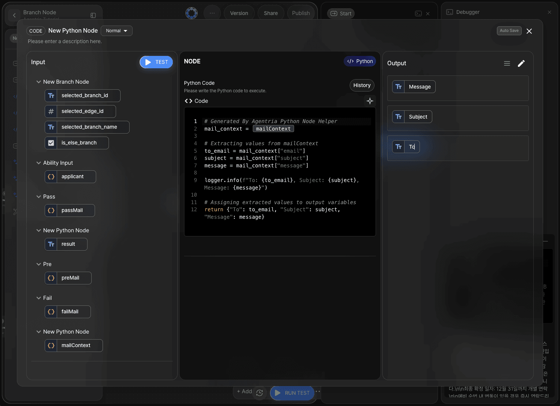The width and height of the screenshot is (560, 406).
Task: Click the number type icon of selected_edge_id
Action: (x=51, y=111)
